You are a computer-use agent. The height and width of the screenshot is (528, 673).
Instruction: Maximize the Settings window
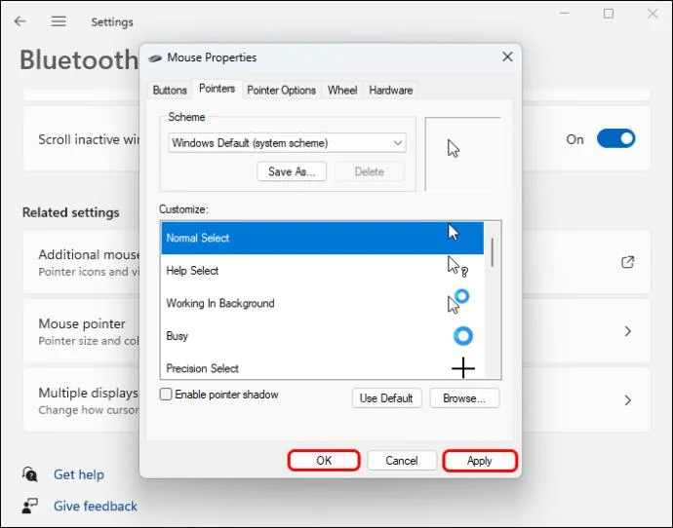(609, 14)
